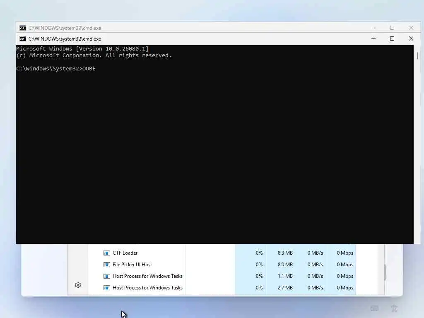Open the on-screen keyboard icon on desktop

click(x=374, y=308)
